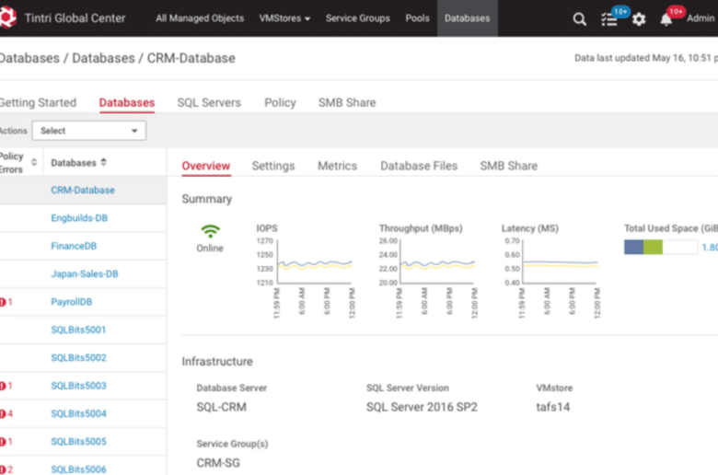718x475 pixels.
Task: Switch to the Getting Started tab
Action: 38,102
